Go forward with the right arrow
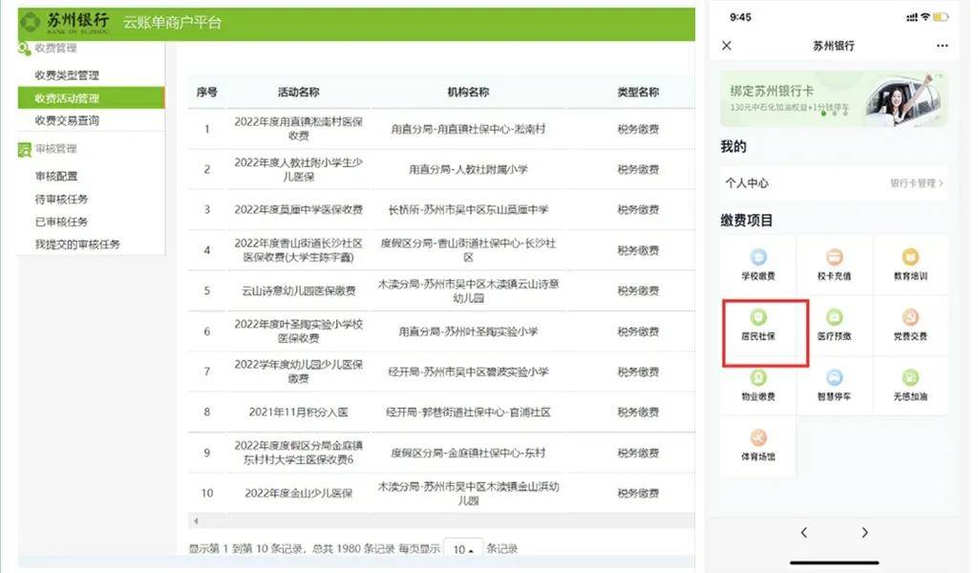This screenshot has width=978, height=573. tap(864, 533)
